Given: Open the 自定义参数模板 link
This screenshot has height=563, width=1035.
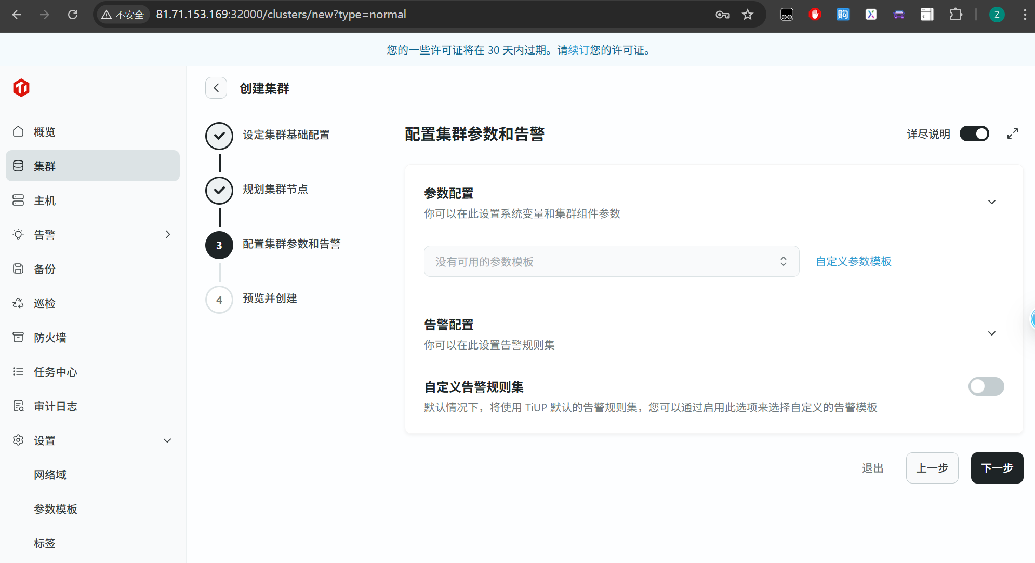Looking at the screenshot, I should coord(853,261).
